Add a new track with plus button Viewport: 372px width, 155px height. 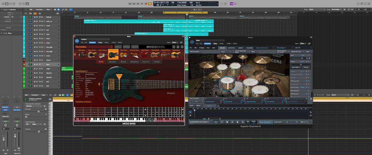[26, 13]
